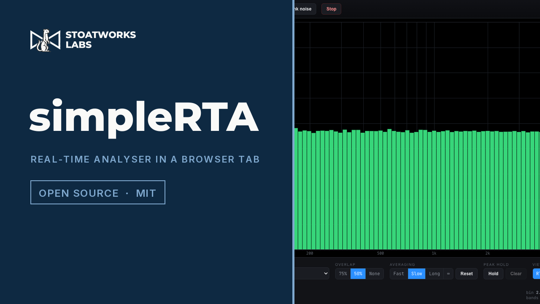Select the RTA view button

[536, 274]
